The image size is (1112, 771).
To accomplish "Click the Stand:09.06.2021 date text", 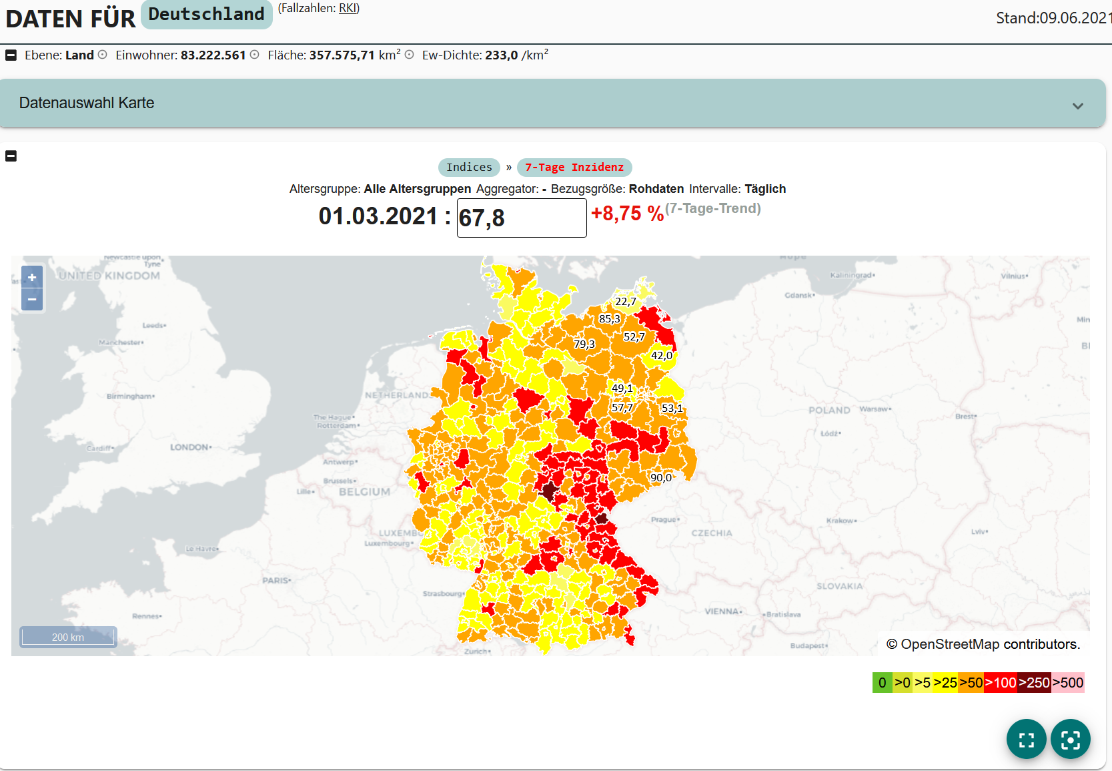I will (1053, 18).
